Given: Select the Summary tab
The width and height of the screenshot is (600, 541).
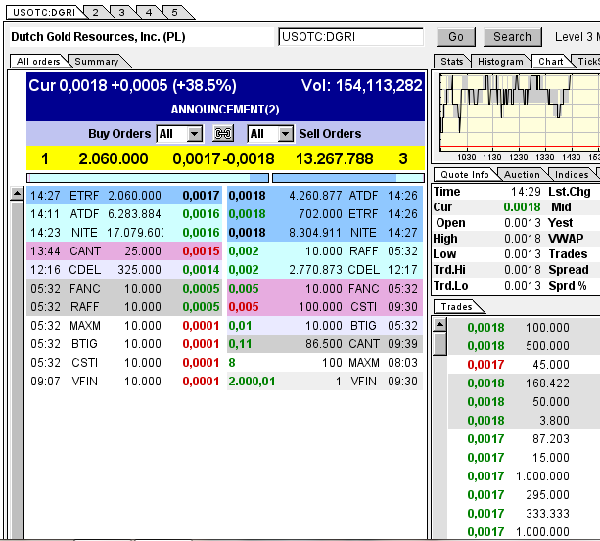Looking at the screenshot, I should tap(97, 62).
